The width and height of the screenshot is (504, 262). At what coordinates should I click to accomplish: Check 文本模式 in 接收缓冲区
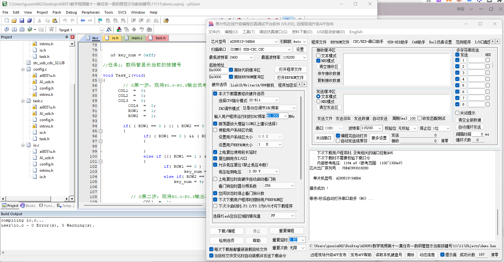(x=318, y=56)
